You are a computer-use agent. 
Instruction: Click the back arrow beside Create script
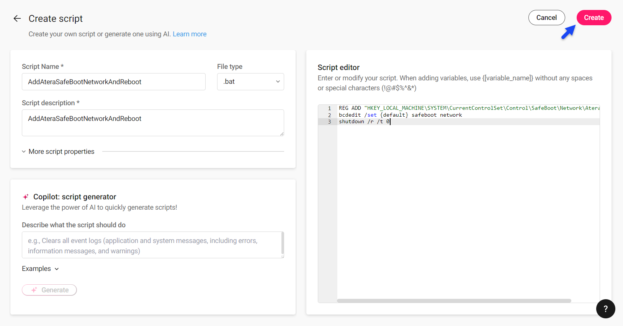pos(17,18)
